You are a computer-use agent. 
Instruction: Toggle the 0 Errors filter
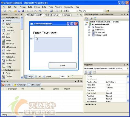click(x=7, y=85)
